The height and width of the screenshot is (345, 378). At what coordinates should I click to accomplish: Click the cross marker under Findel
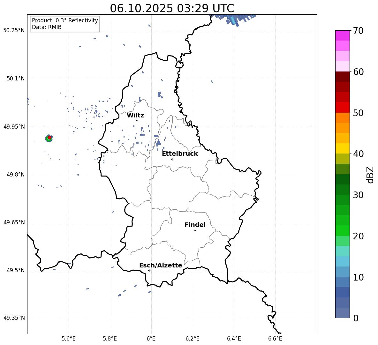coord(195,230)
